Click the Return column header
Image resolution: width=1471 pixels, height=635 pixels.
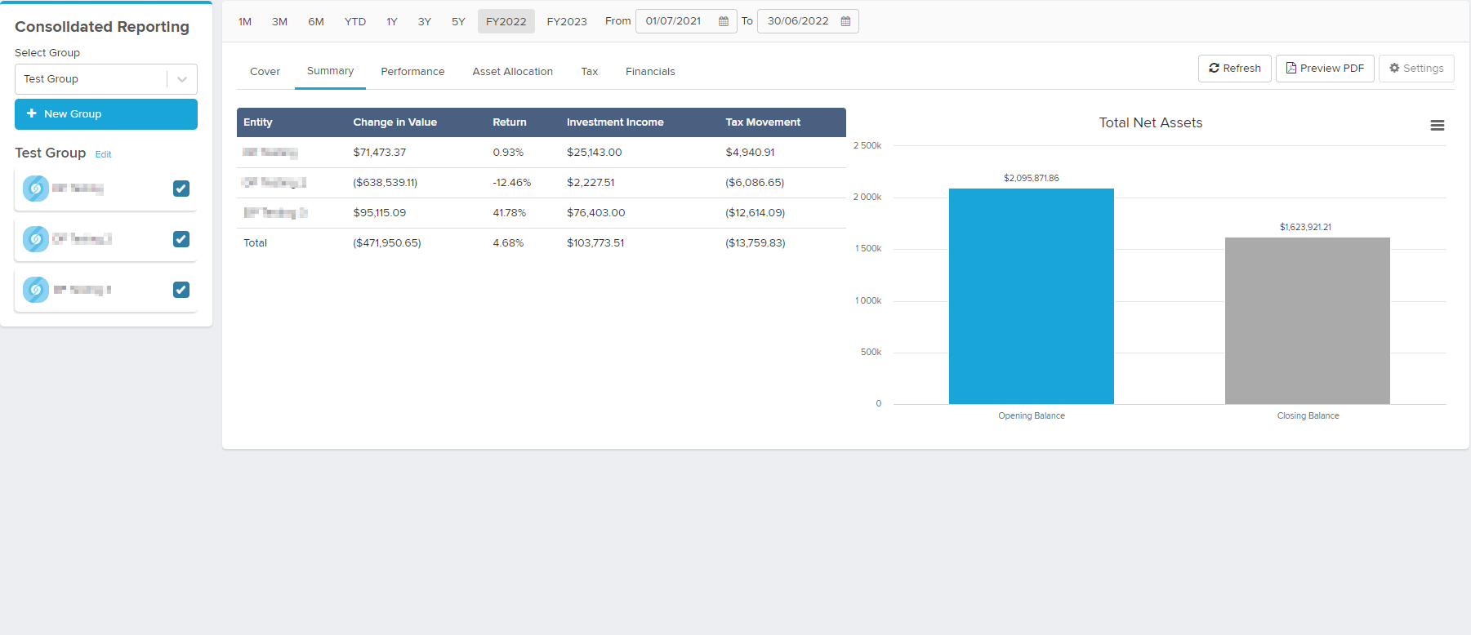[510, 122]
